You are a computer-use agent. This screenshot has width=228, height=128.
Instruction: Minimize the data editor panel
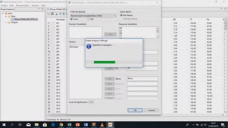click(221, 9)
